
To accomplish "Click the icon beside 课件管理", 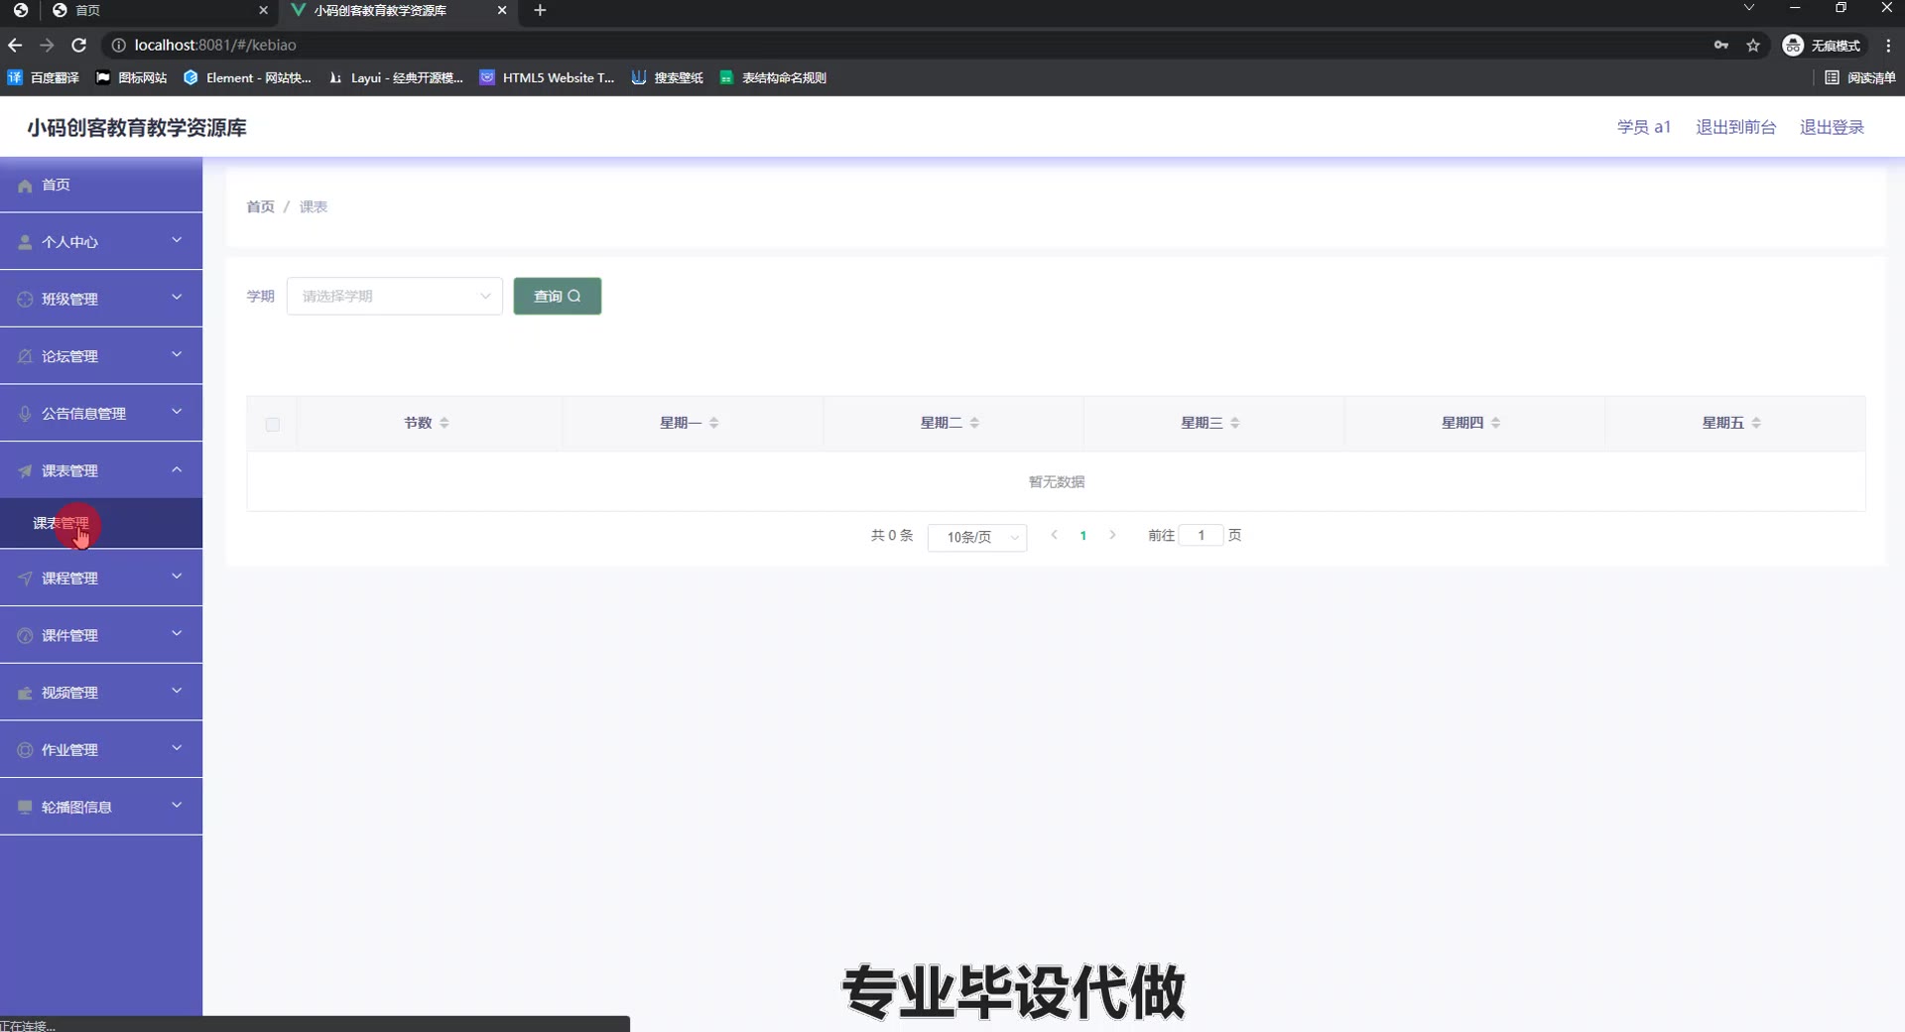I will click(25, 636).
